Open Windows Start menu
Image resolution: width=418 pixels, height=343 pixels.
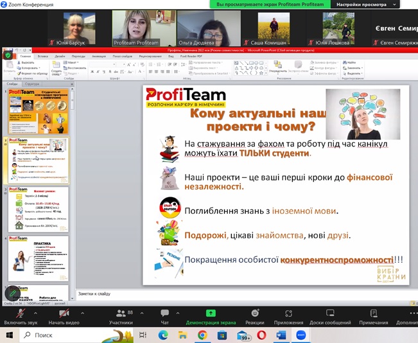pos(10,335)
